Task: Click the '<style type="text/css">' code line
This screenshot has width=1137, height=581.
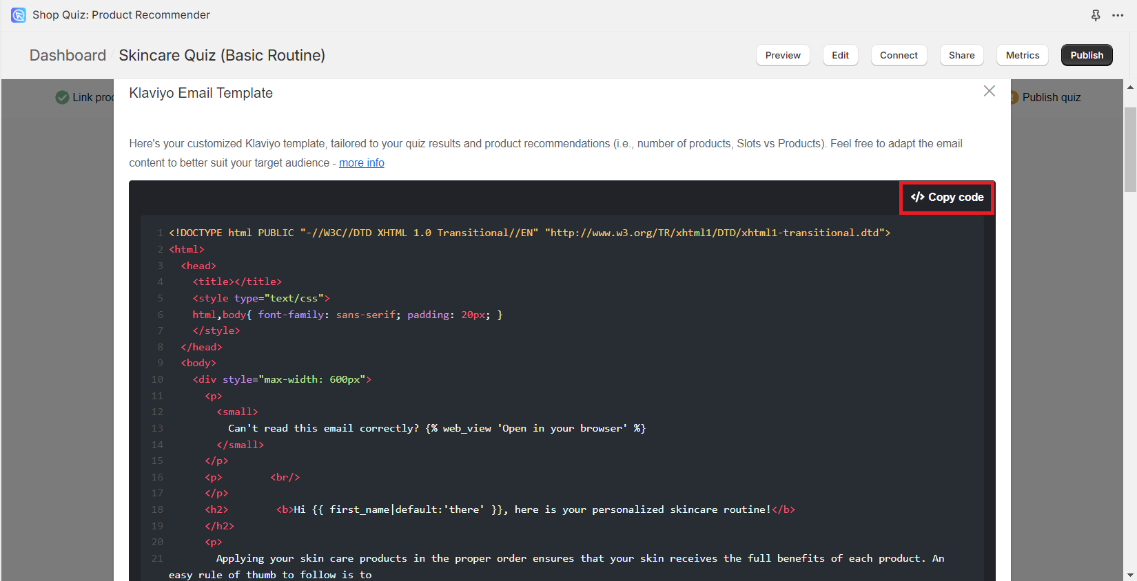Action: click(x=261, y=298)
